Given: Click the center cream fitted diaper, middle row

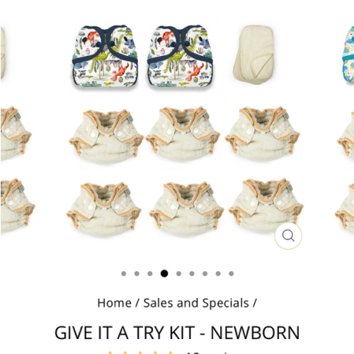Looking at the screenshot, I should tap(183, 135).
